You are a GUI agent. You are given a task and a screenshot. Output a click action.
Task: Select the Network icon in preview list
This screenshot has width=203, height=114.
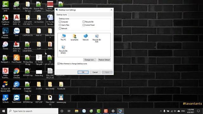coord(86,37)
